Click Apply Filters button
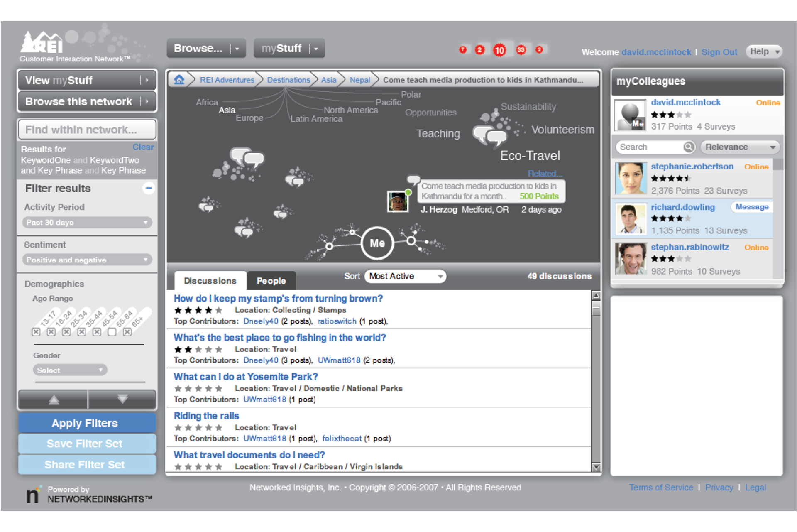This screenshot has width=797, height=532. pyautogui.click(x=87, y=423)
